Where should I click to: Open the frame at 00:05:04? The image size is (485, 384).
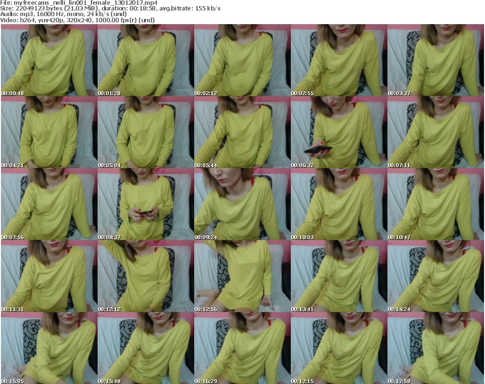(x=146, y=132)
